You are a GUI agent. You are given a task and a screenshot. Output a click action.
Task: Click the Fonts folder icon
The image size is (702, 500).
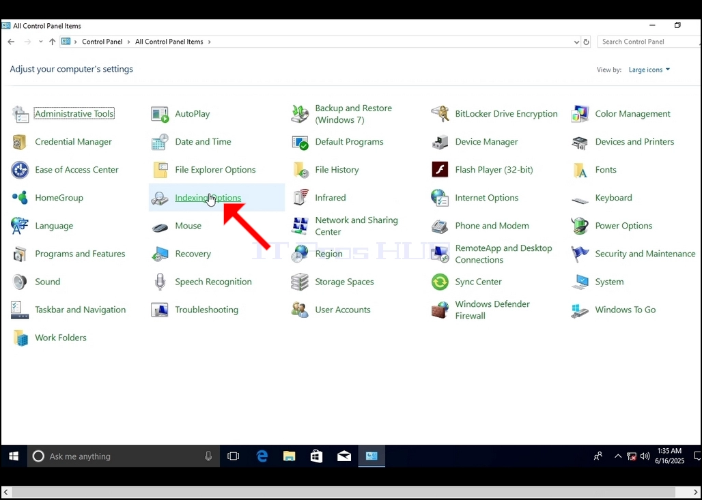point(580,171)
